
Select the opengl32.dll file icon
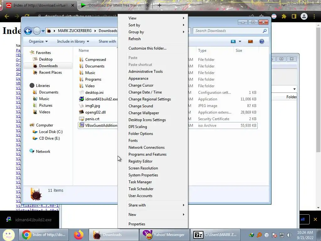click(82, 112)
